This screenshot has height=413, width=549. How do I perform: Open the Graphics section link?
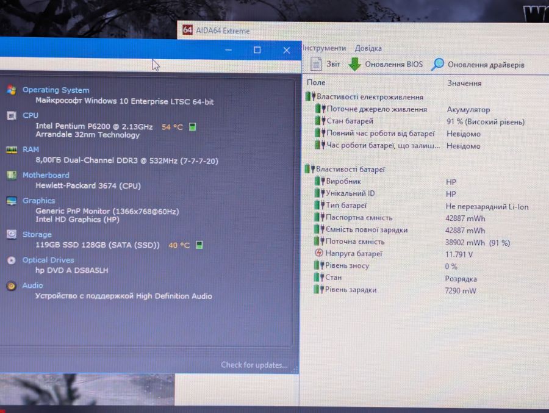[x=39, y=200]
